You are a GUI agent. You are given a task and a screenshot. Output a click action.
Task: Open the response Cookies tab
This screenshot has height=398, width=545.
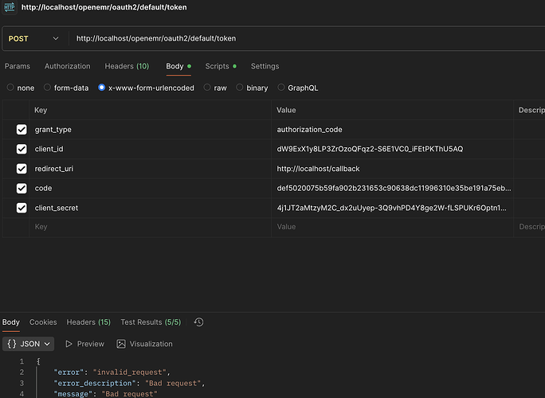(x=43, y=322)
